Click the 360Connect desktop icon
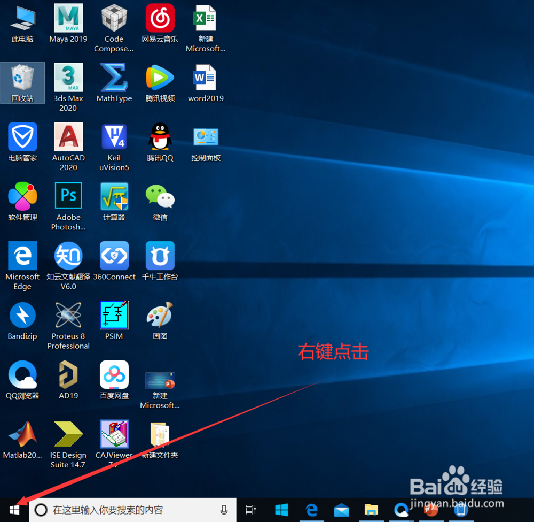 [x=114, y=262]
